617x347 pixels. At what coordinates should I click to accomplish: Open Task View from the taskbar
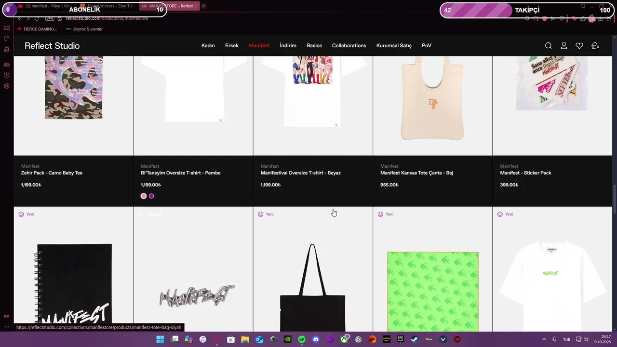point(174,339)
